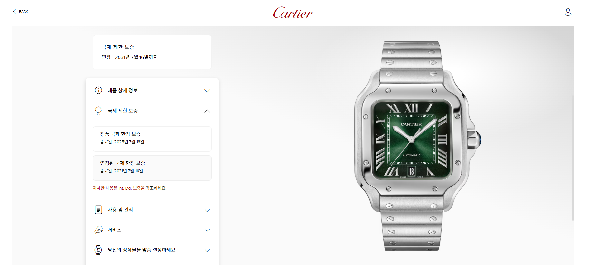590x271 pixels.
Task: Click the green dial watch image
Action: click(417, 145)
